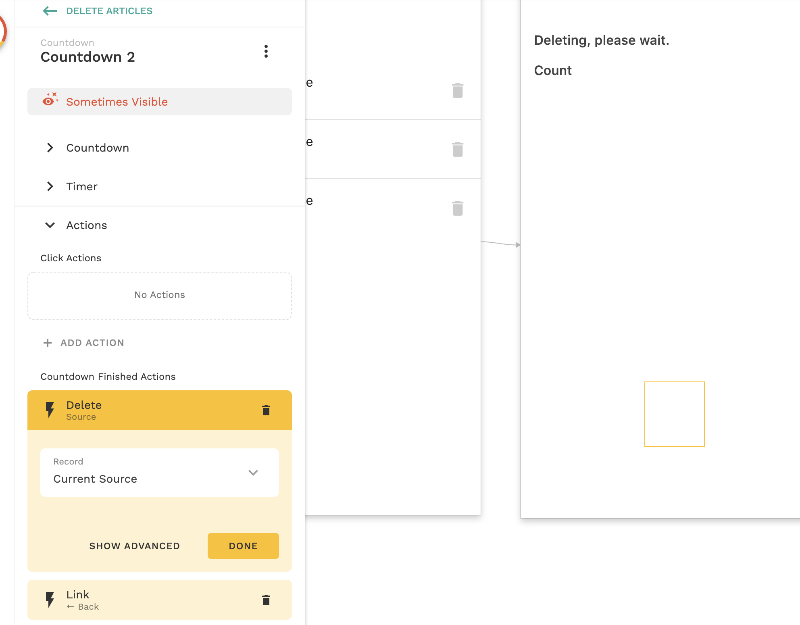Remove the Link Back action with trash icon
The image size is (800, 625).
pyautogui.click(x=266, y=600)
